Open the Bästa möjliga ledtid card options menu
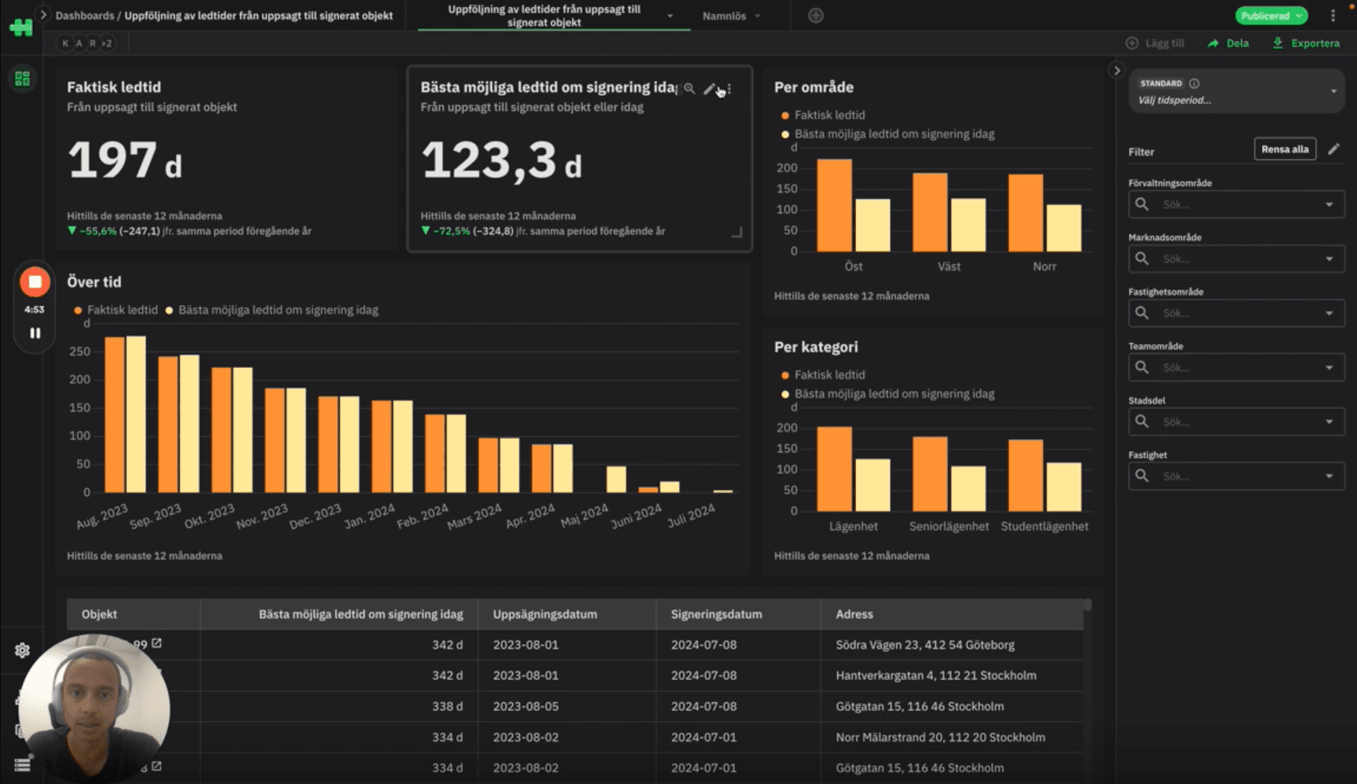This screenshot has width=1357, height=784. [730, 89]
